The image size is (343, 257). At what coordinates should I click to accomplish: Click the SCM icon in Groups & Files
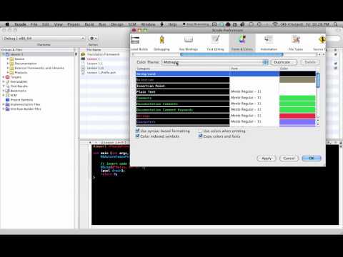point(8,95)
